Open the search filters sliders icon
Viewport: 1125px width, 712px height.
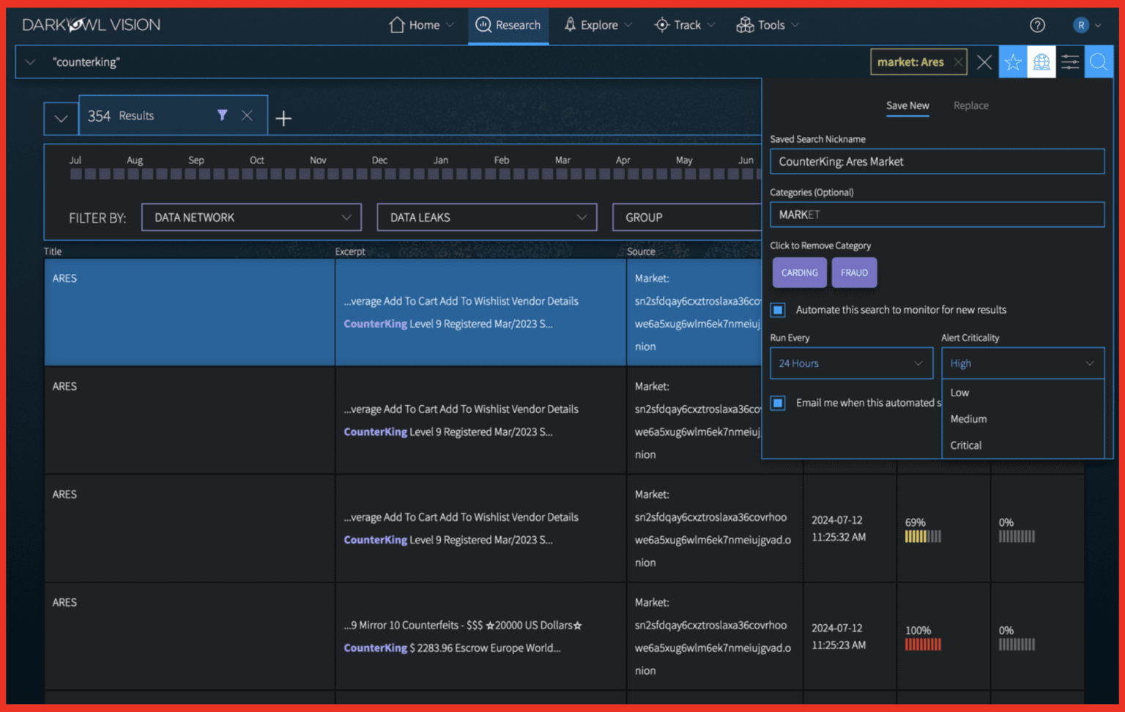(x=1070, y=62)
